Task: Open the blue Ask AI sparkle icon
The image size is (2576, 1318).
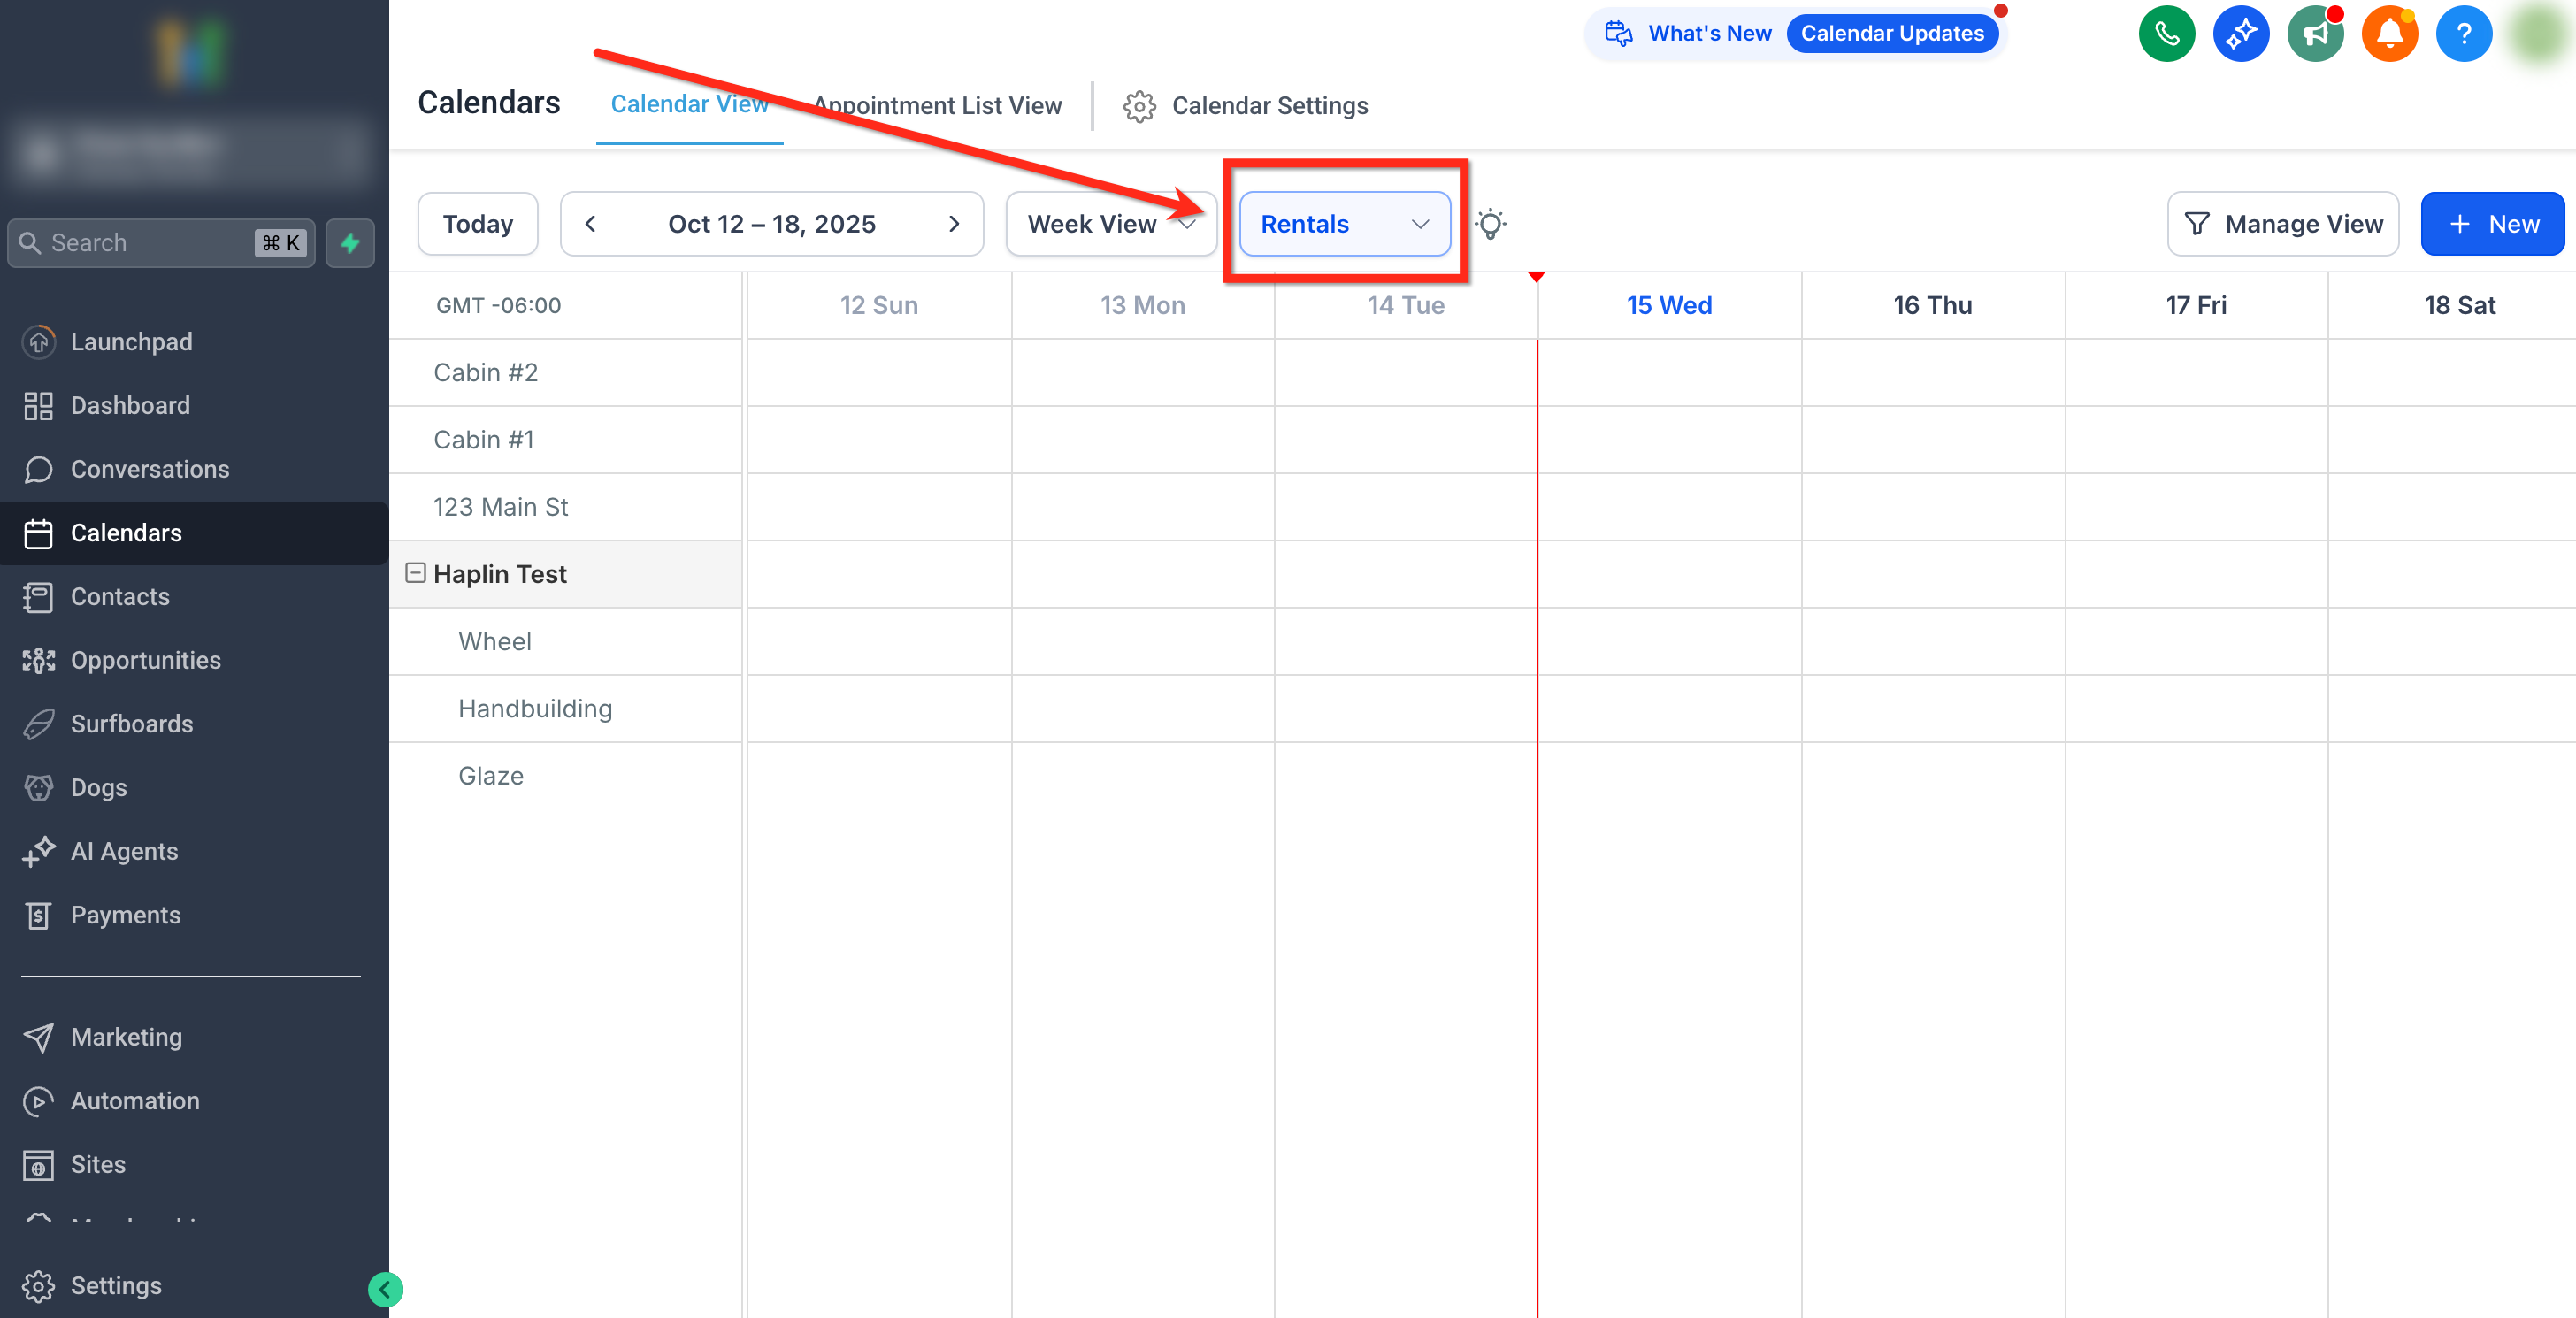Action: tap(2240, 34)
